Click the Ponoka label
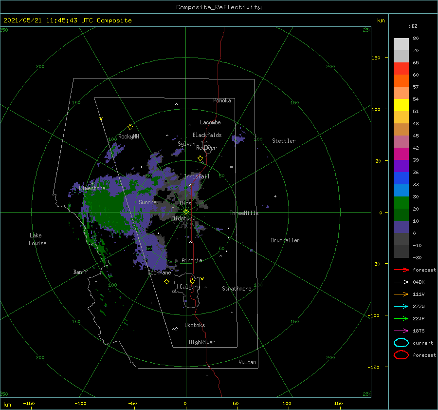 222,100
